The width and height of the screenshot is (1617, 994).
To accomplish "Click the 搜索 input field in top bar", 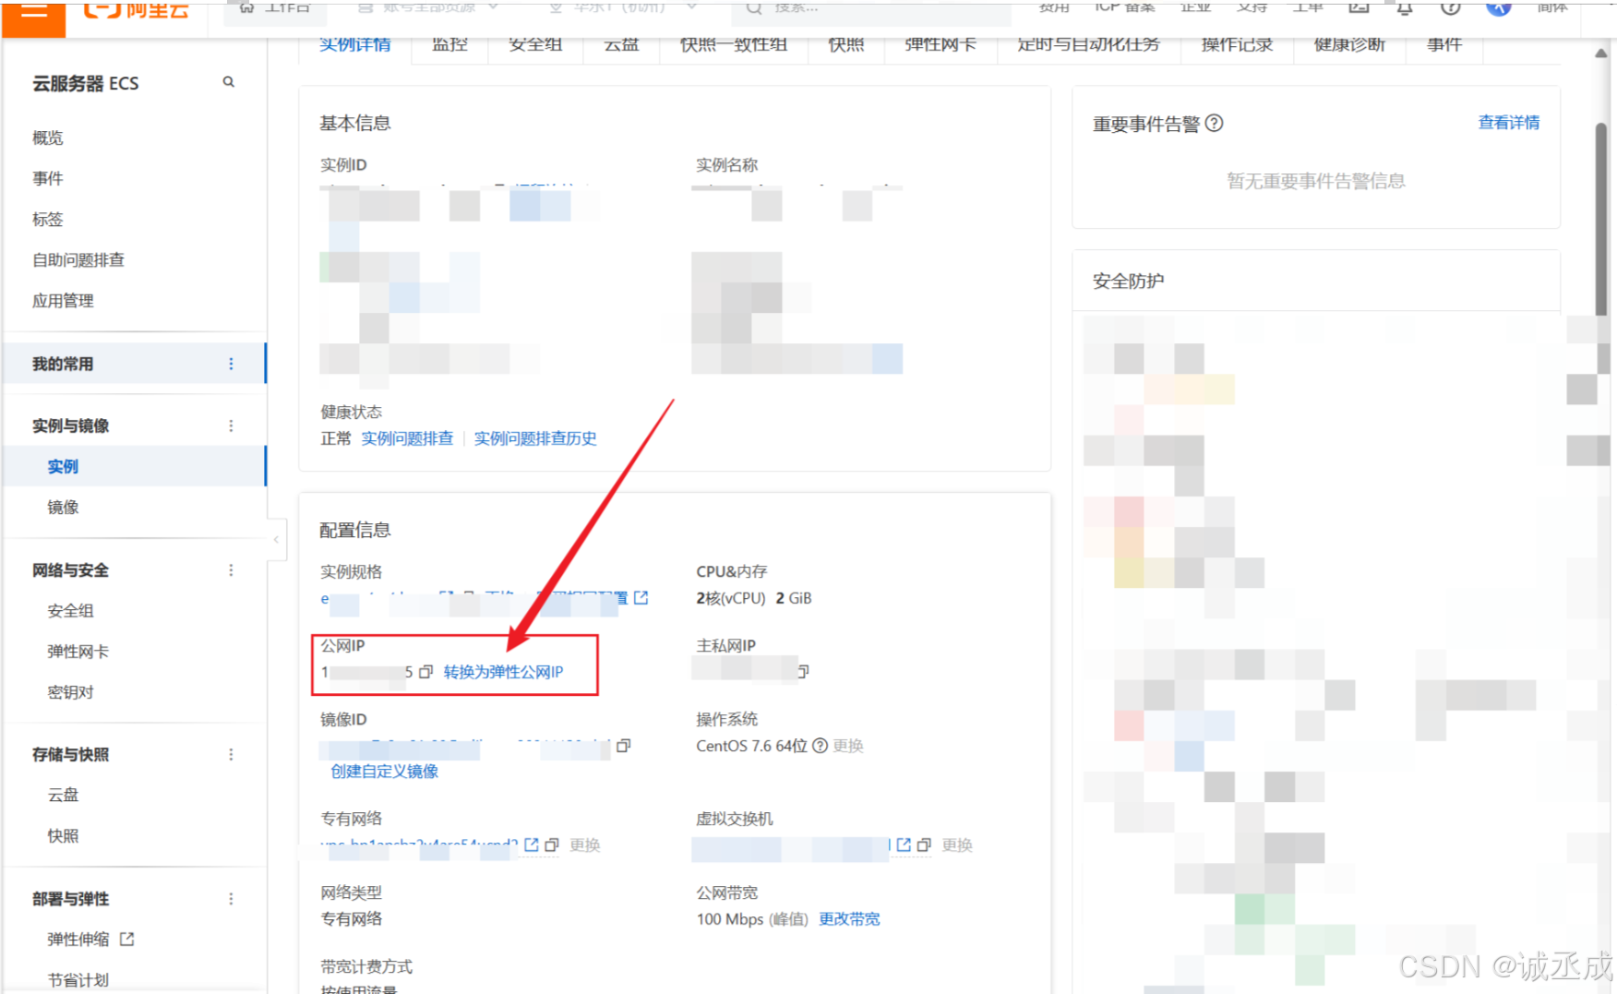I will pyautogui.click(x=868, y=9).
